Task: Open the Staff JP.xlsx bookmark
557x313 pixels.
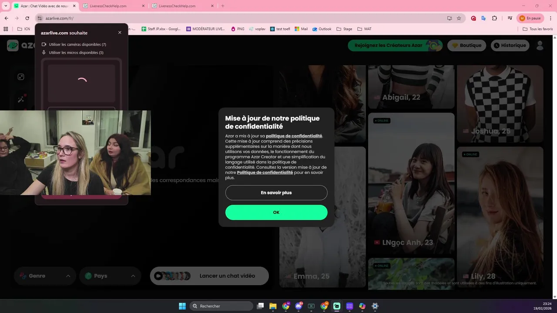Action: 161,29
